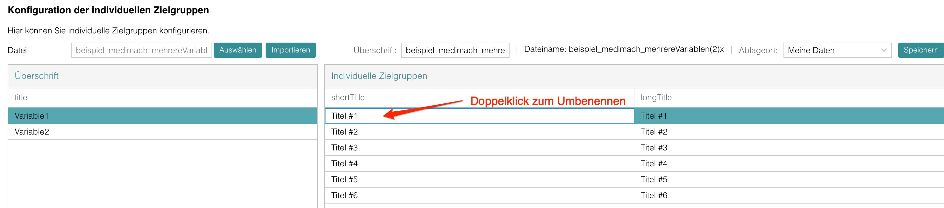Select shortTitle cell Titel #4
The image size is (944, 208).
tap(479, 164)
